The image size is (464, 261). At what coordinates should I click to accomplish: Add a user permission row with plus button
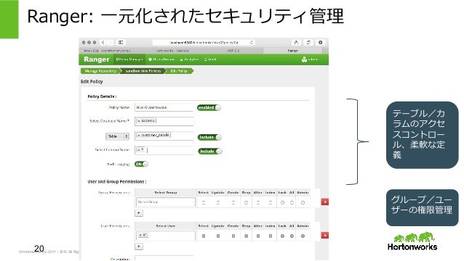[139, 246]
